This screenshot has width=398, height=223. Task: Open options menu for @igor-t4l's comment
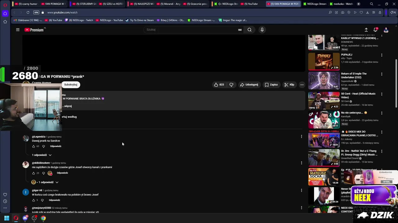(x=301, y=190)
